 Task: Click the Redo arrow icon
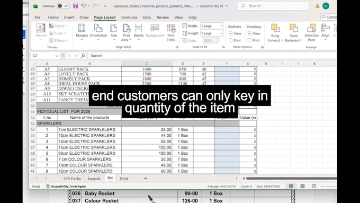coord(94,6)
